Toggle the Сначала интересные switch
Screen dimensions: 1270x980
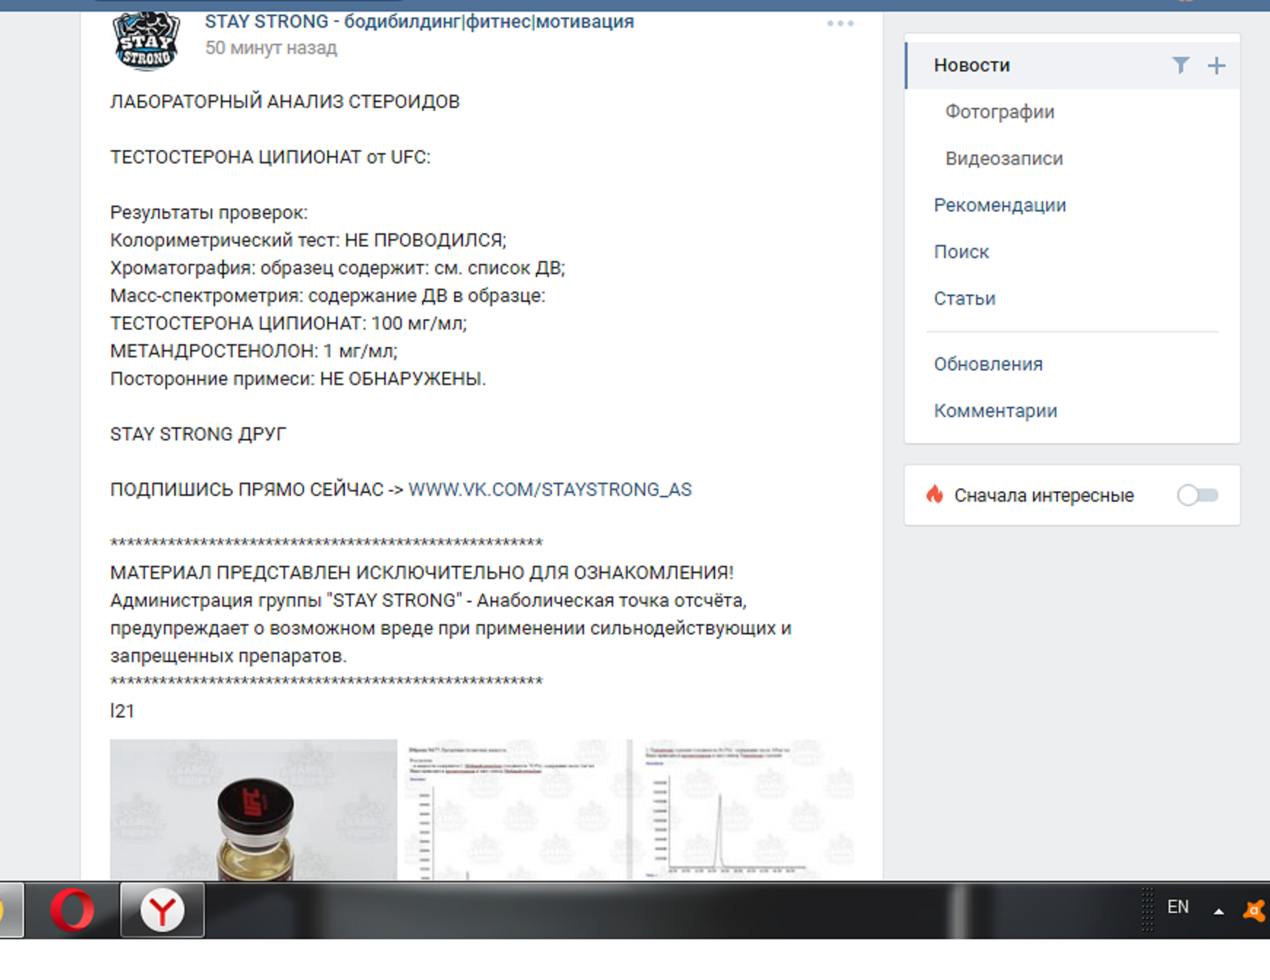tap(1197, 495)
